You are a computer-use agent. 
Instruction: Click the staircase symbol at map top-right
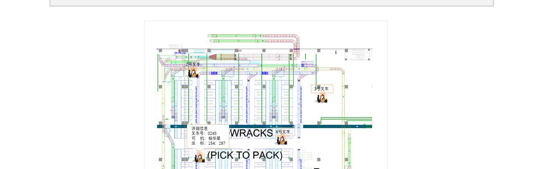358,54
